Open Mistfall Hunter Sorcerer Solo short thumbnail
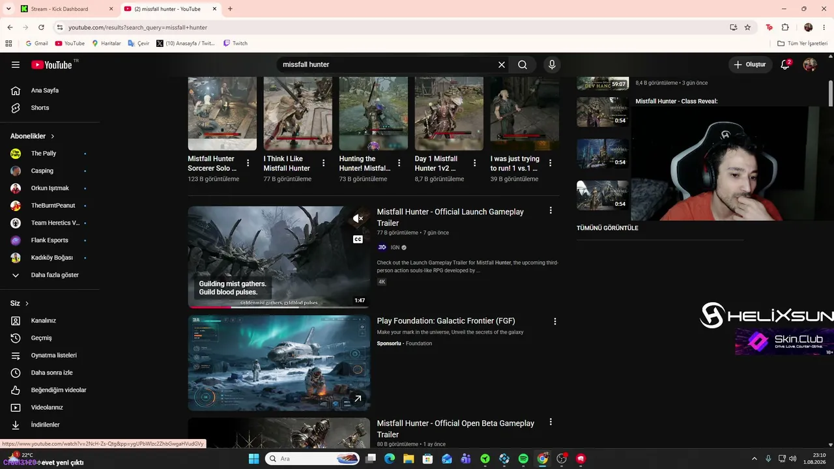834x469 pixels. pyautogui.click(x=222, y=113)
